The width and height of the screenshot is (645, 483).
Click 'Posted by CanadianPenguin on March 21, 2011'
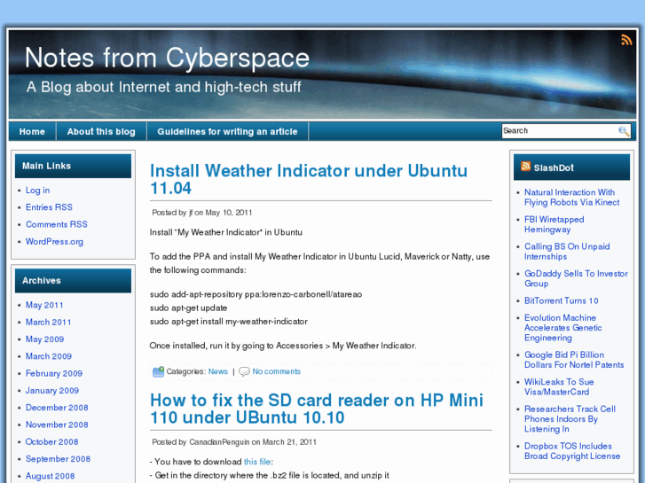[234, 442]
